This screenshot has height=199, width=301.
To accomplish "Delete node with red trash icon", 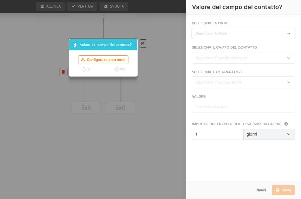I will [x=63, y=72].
